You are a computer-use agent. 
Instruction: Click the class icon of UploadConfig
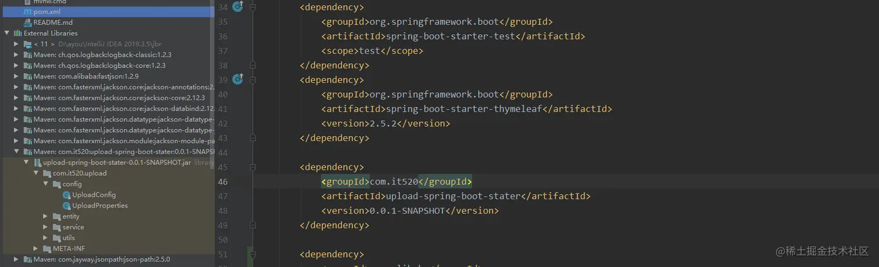[66, 195]
